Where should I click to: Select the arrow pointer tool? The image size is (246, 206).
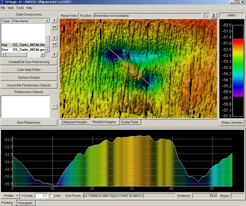pos(207,16)
